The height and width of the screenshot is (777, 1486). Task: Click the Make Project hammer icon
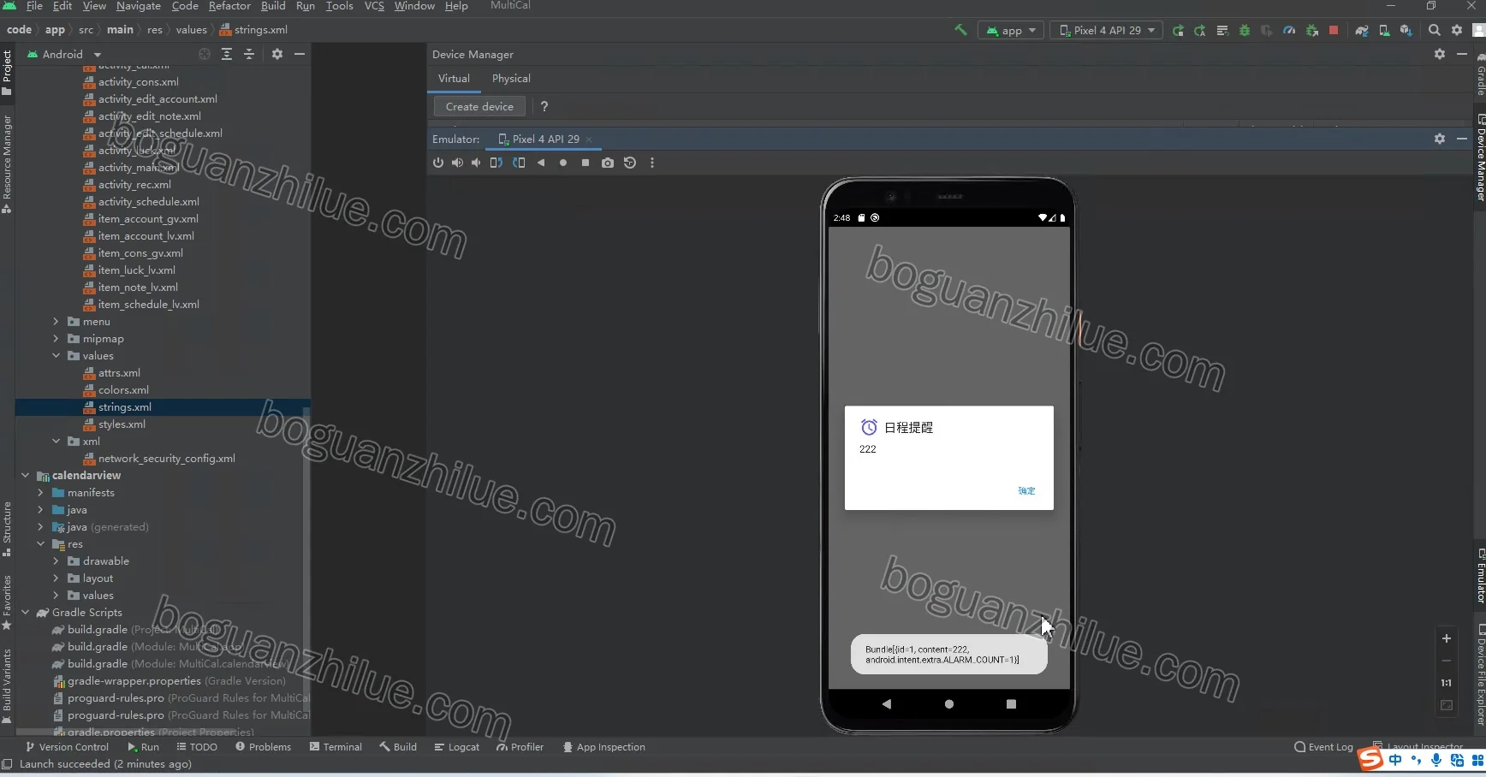(x=960, y=30)
